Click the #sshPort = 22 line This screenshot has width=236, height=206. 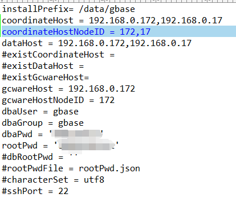(x=35, y=191)
